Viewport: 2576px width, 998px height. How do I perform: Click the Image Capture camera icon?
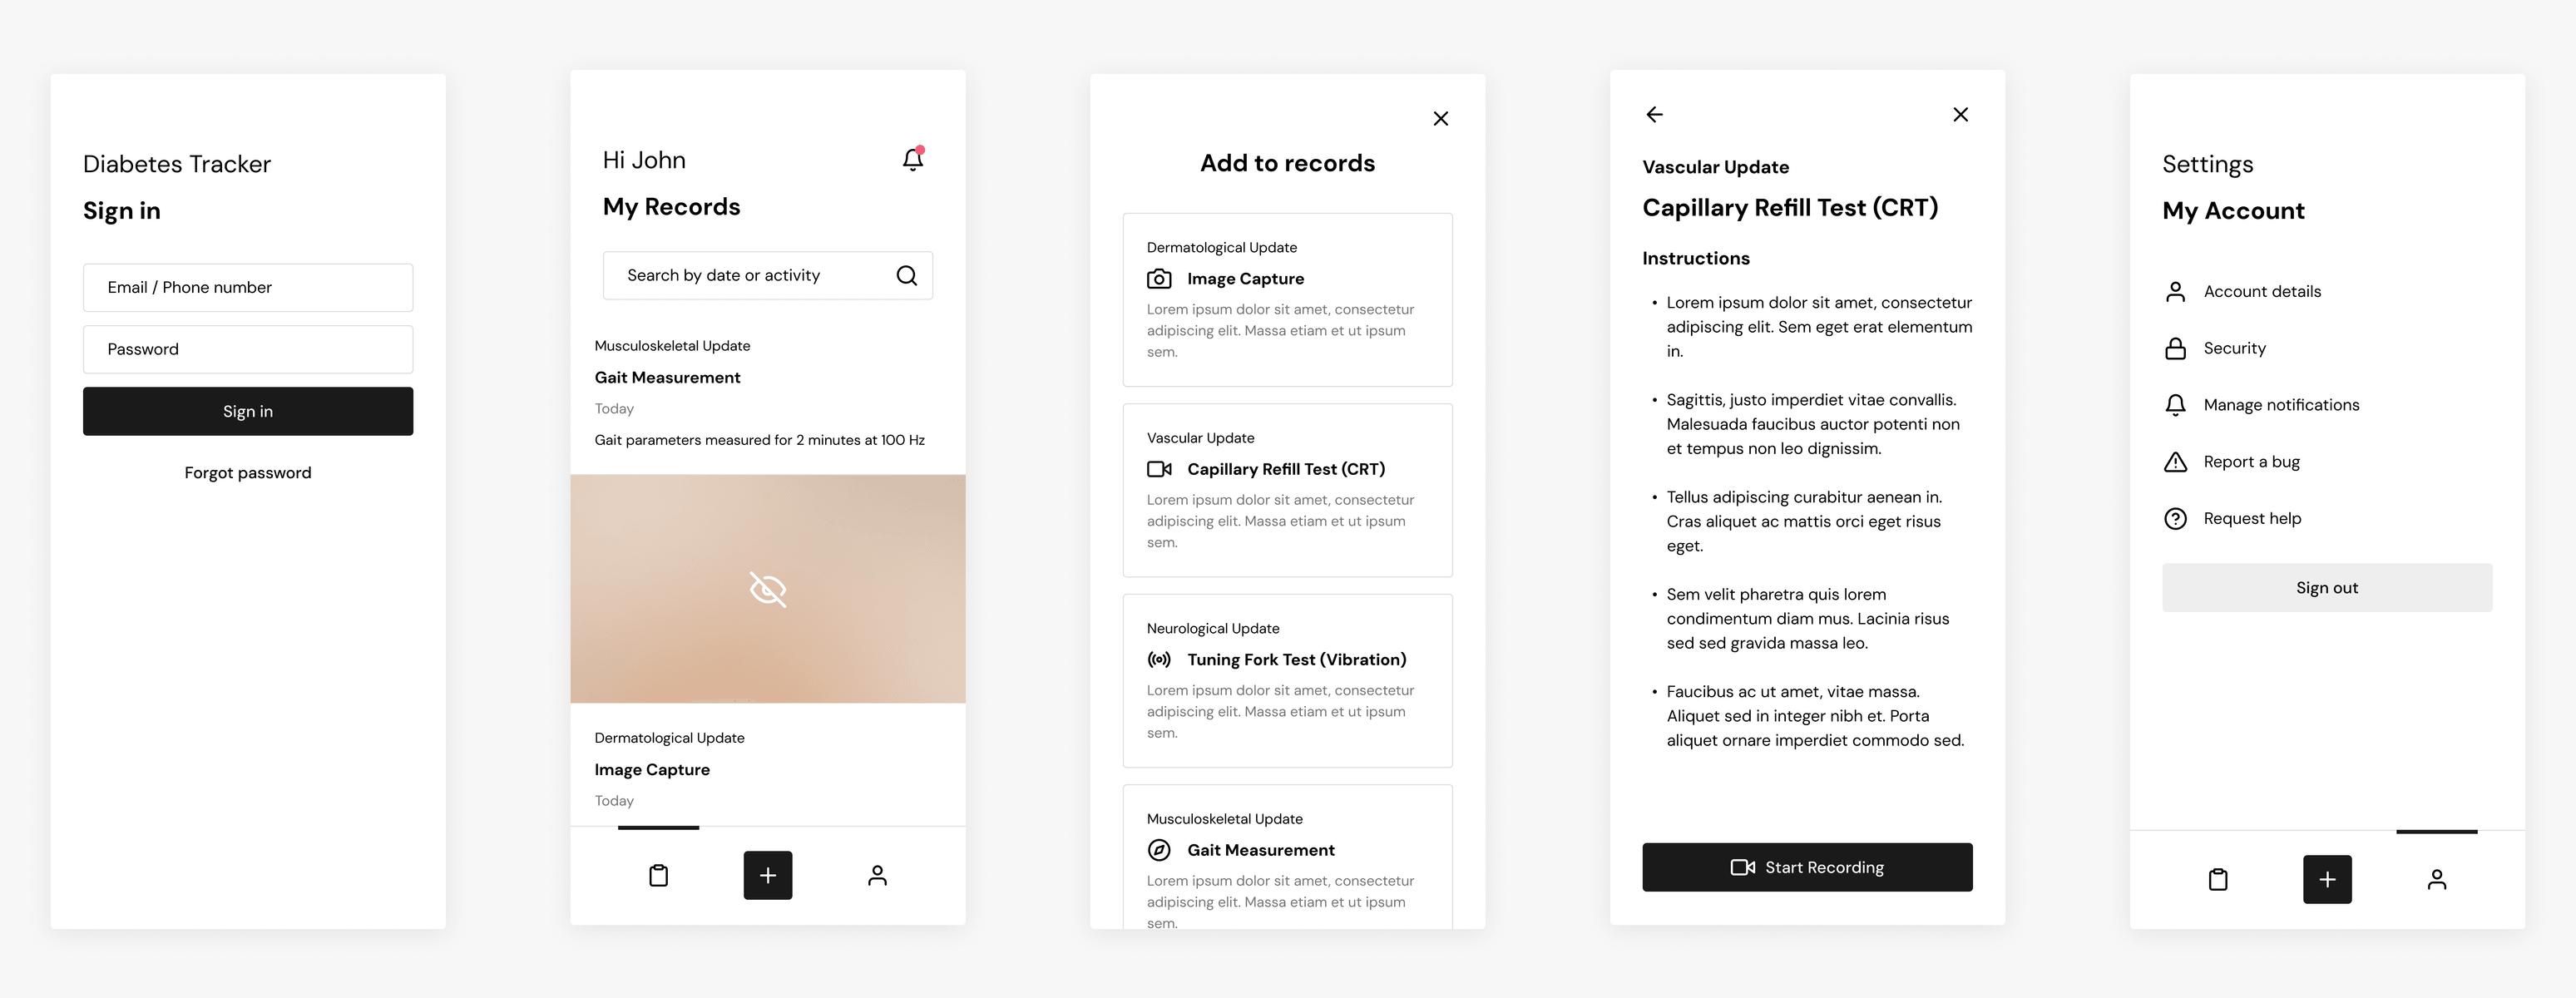(1158, 278)
